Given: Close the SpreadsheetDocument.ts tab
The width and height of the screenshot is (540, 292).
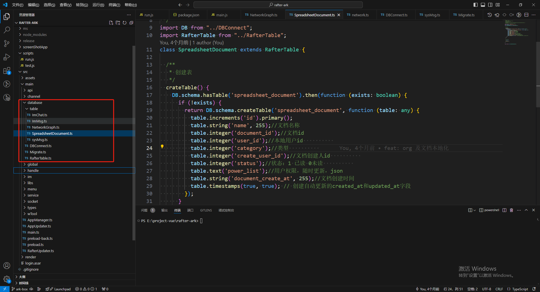Looking at the screenshot, I should pyautogui.click(x=339, y=15).
